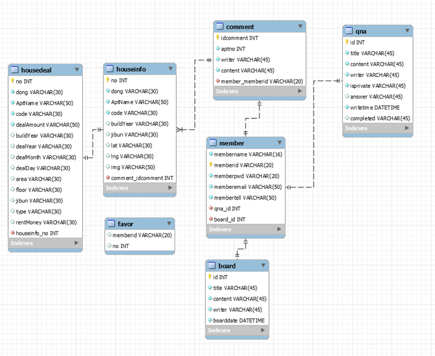Collapse the housedeal table with header arrow

[77, 70]
